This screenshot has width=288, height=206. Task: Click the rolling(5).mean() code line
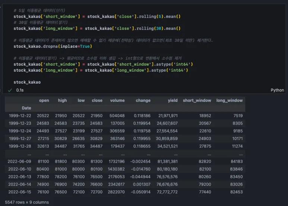tap(97, 16)
